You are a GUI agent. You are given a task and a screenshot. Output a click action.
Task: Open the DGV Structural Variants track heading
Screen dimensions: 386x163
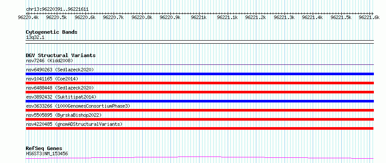61,55
